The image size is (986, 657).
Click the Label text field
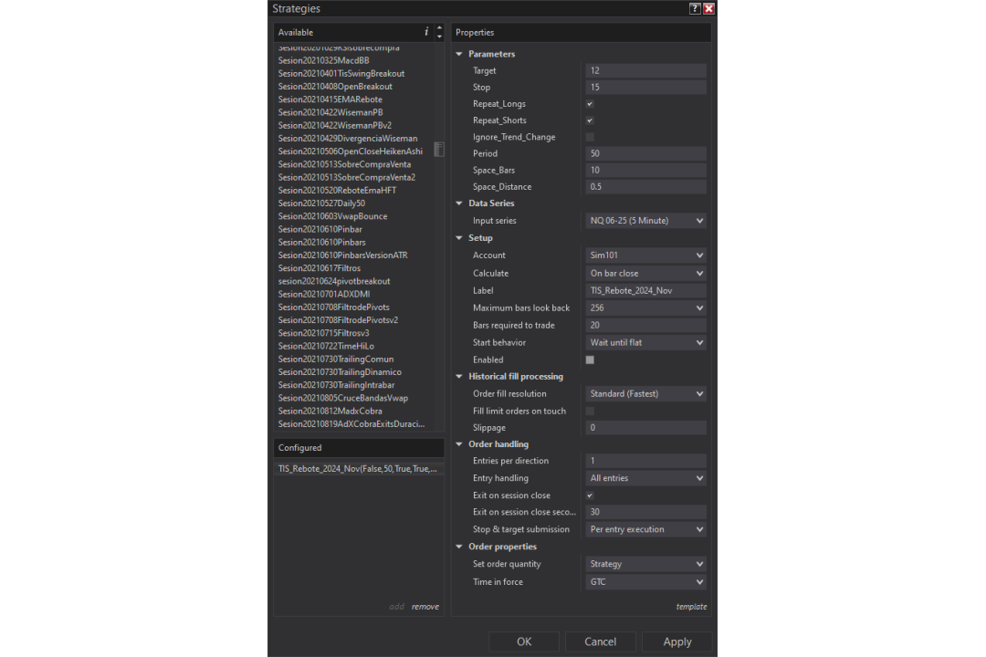pyautogui.click(x=645, y=290)
